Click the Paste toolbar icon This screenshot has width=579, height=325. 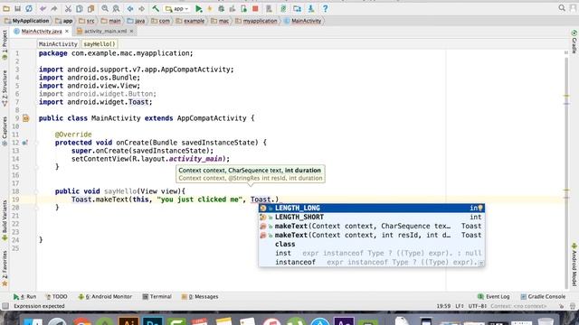coord(90,8)
